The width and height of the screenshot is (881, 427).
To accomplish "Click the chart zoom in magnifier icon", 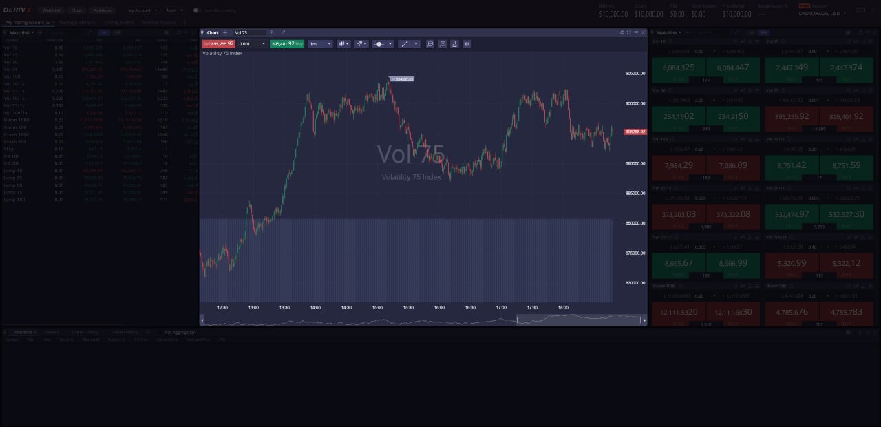I will 443,43.
